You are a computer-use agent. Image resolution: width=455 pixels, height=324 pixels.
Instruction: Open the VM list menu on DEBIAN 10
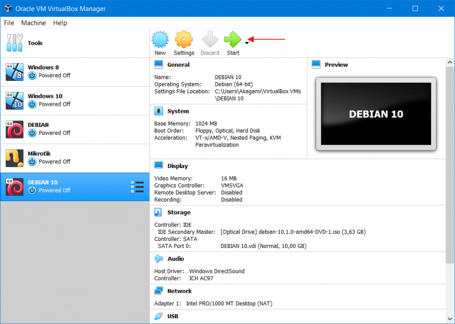point(138,187)
